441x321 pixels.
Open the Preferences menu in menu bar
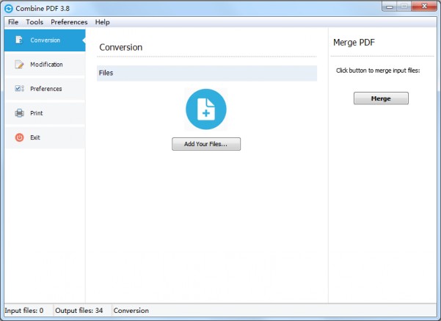[69, 22]
